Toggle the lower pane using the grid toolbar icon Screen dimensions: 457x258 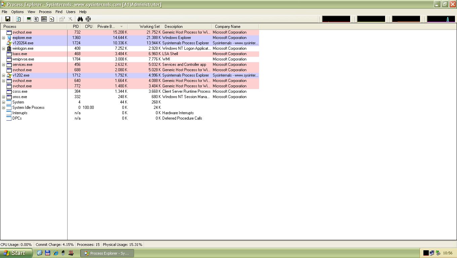(x=44, y=19)
